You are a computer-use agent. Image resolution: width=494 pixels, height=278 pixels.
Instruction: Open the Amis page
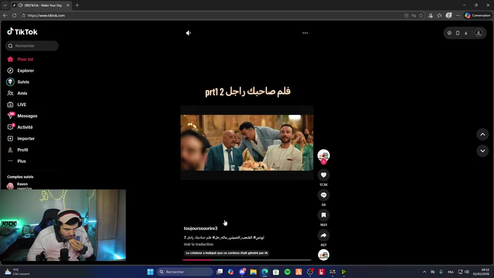pyautogui.click(x=22, y=93)
